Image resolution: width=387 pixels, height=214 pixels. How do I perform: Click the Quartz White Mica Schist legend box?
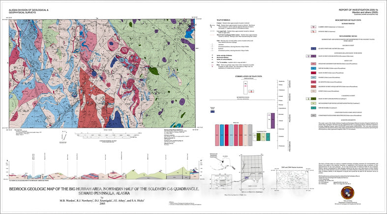pos(313,49)
